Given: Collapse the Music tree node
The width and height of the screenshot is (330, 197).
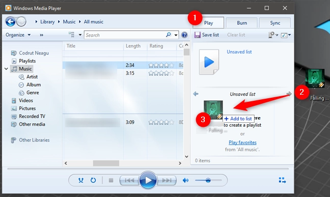Looking at the screenshot, I should point(6,69).
